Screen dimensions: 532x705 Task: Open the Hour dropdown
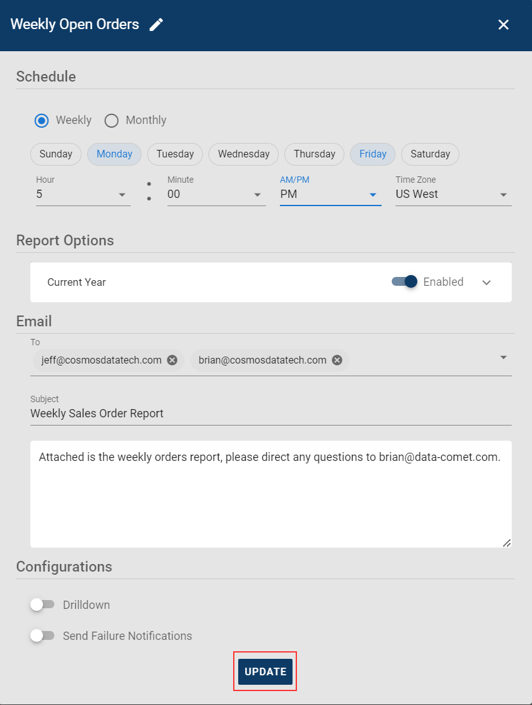click(x=121, y=194)
